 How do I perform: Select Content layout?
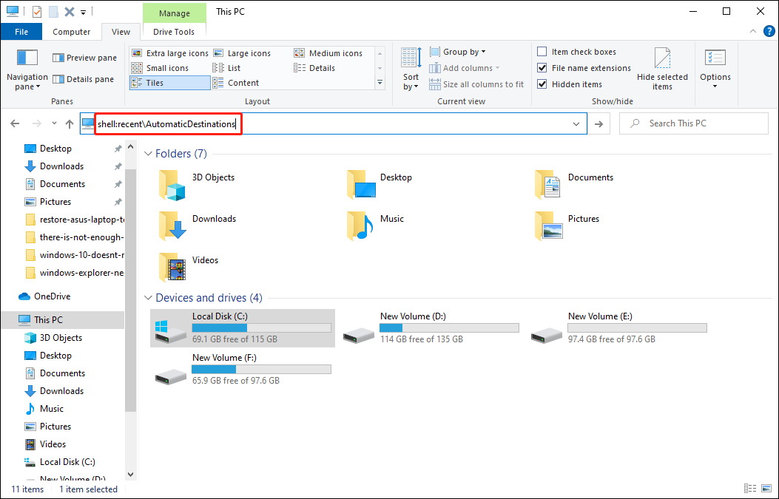[236, 83]
